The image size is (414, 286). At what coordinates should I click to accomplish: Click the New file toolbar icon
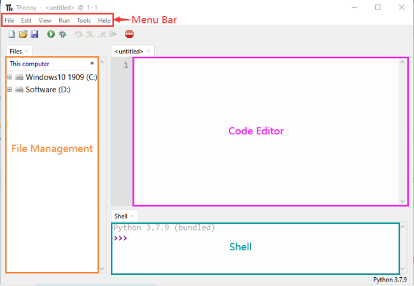coord(11,34)
